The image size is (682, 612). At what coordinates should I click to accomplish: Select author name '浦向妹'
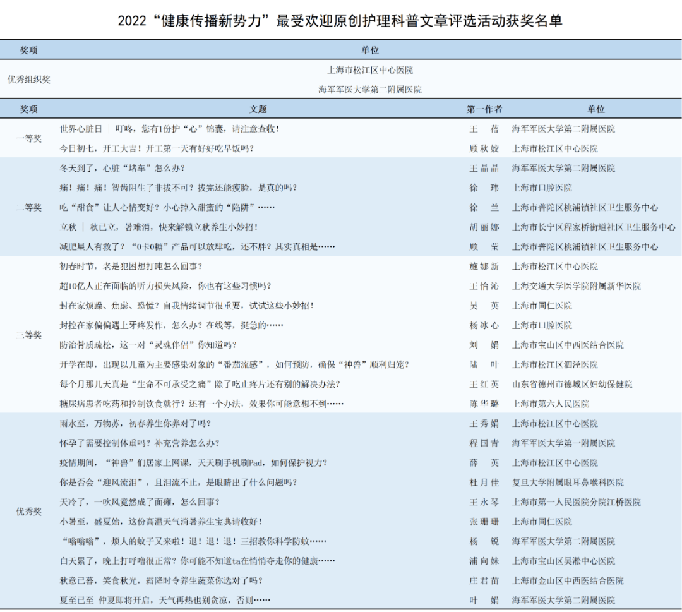[x=484, y=561]
